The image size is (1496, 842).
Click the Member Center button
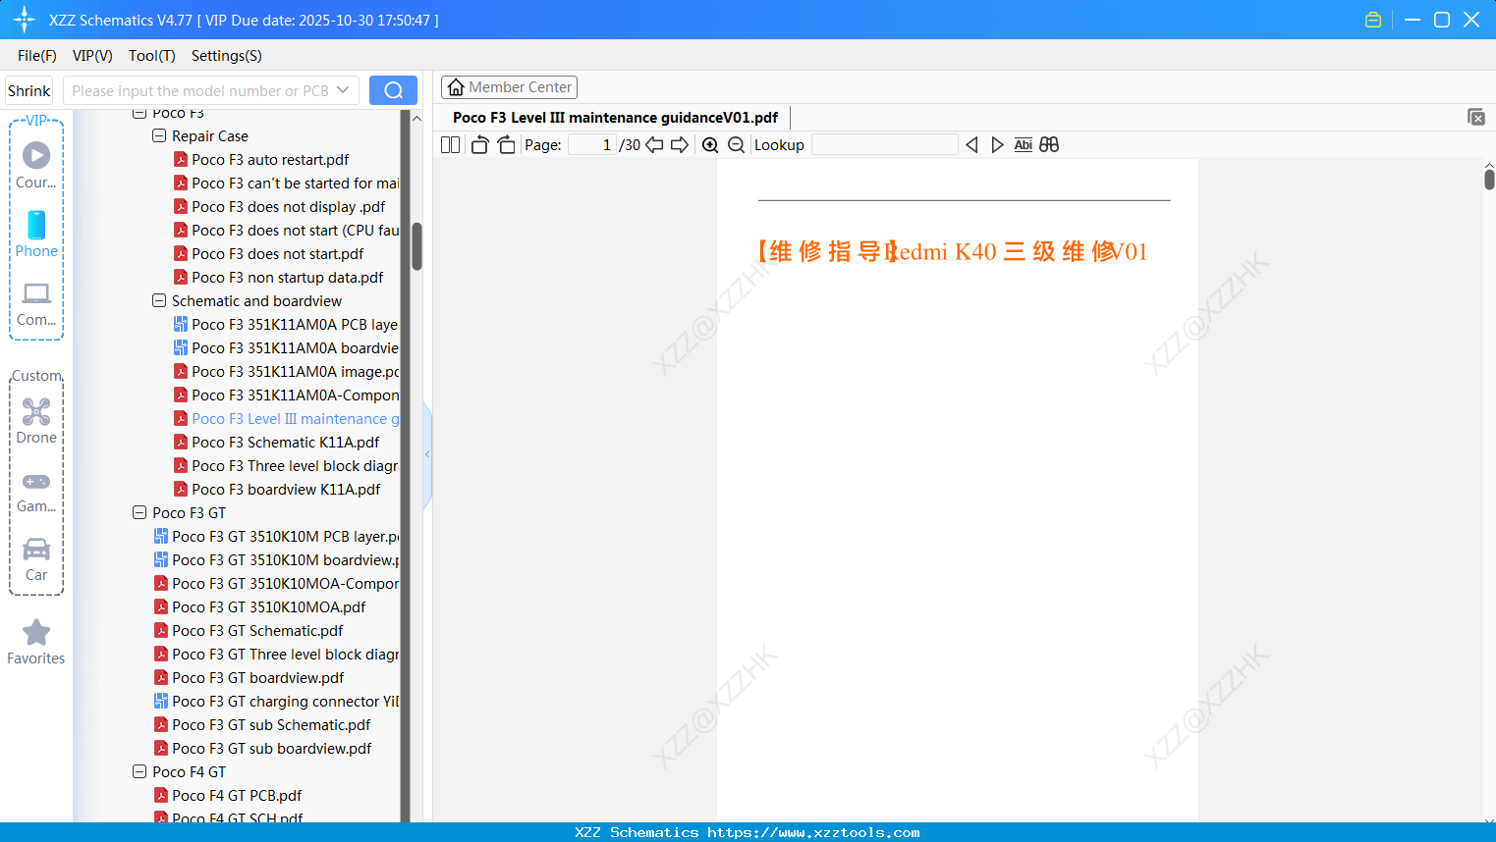[509, 86]
